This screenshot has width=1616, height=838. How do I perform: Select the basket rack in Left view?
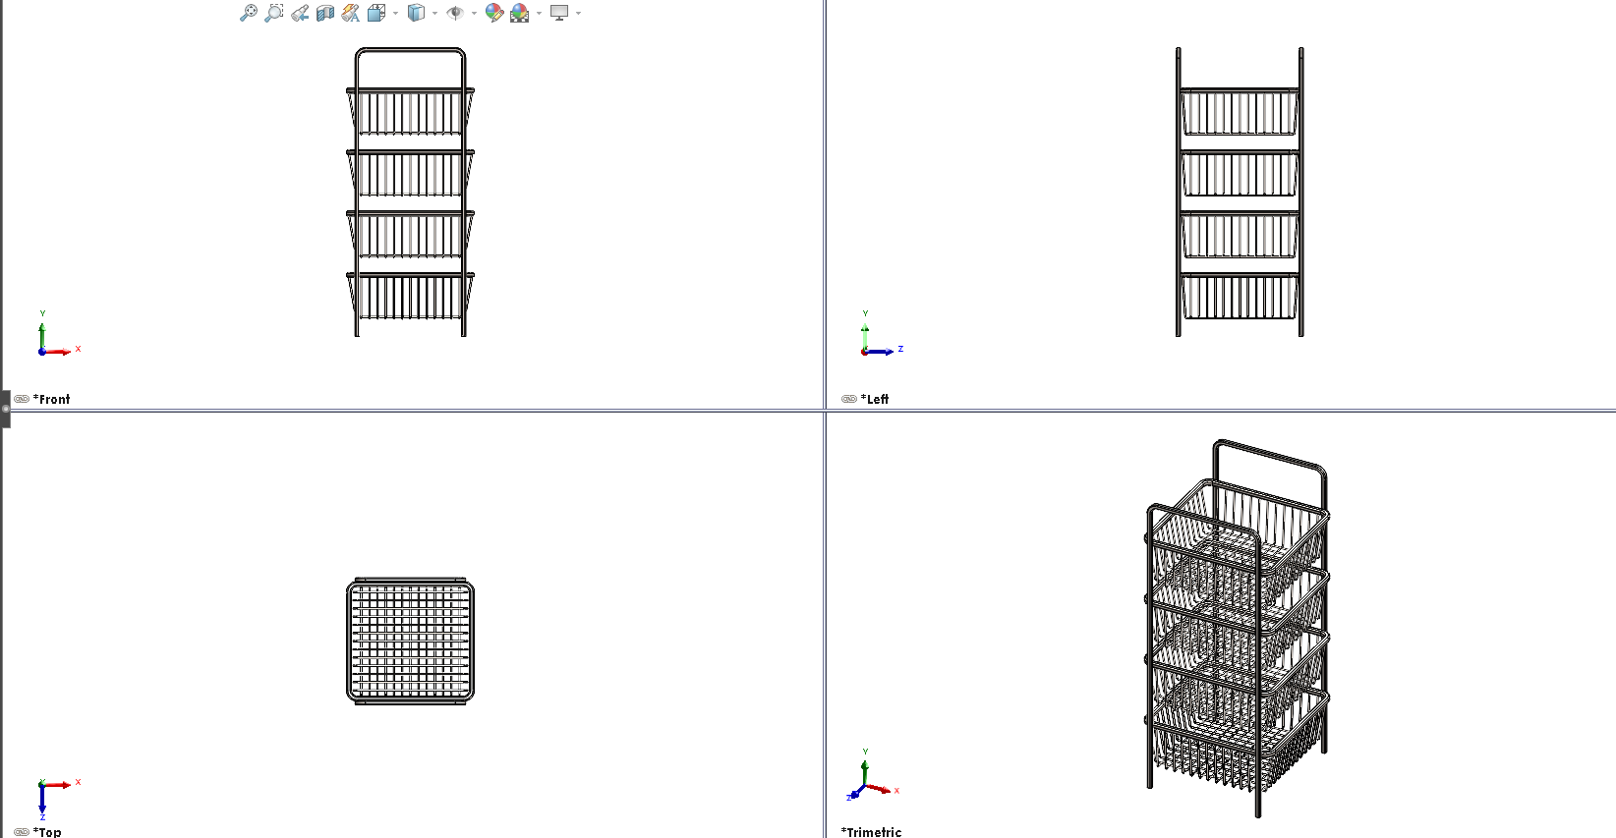click(1240, 193)
